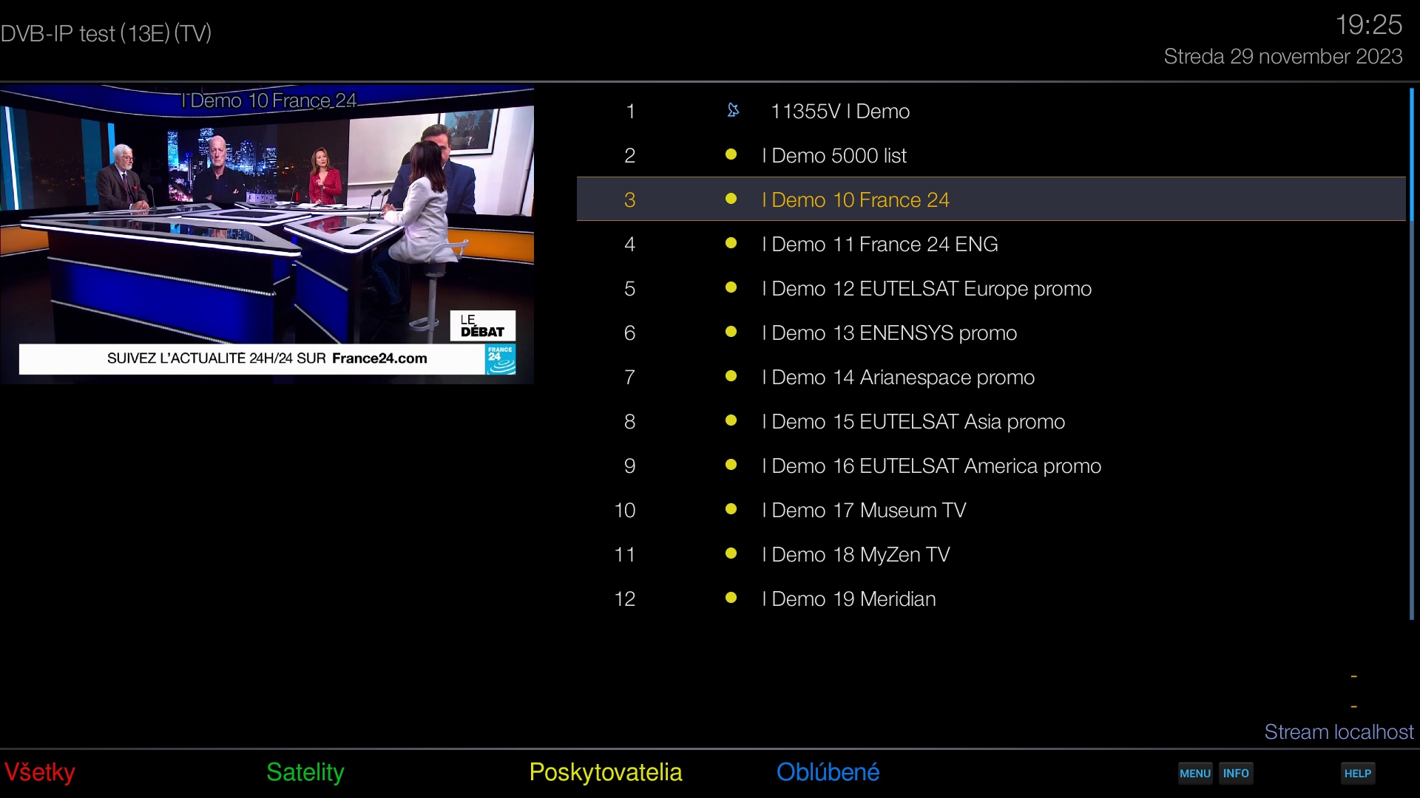Tune to I Demo 17 Museum TV
Screen dimensions: 1420x798
(x=991, y=510)
